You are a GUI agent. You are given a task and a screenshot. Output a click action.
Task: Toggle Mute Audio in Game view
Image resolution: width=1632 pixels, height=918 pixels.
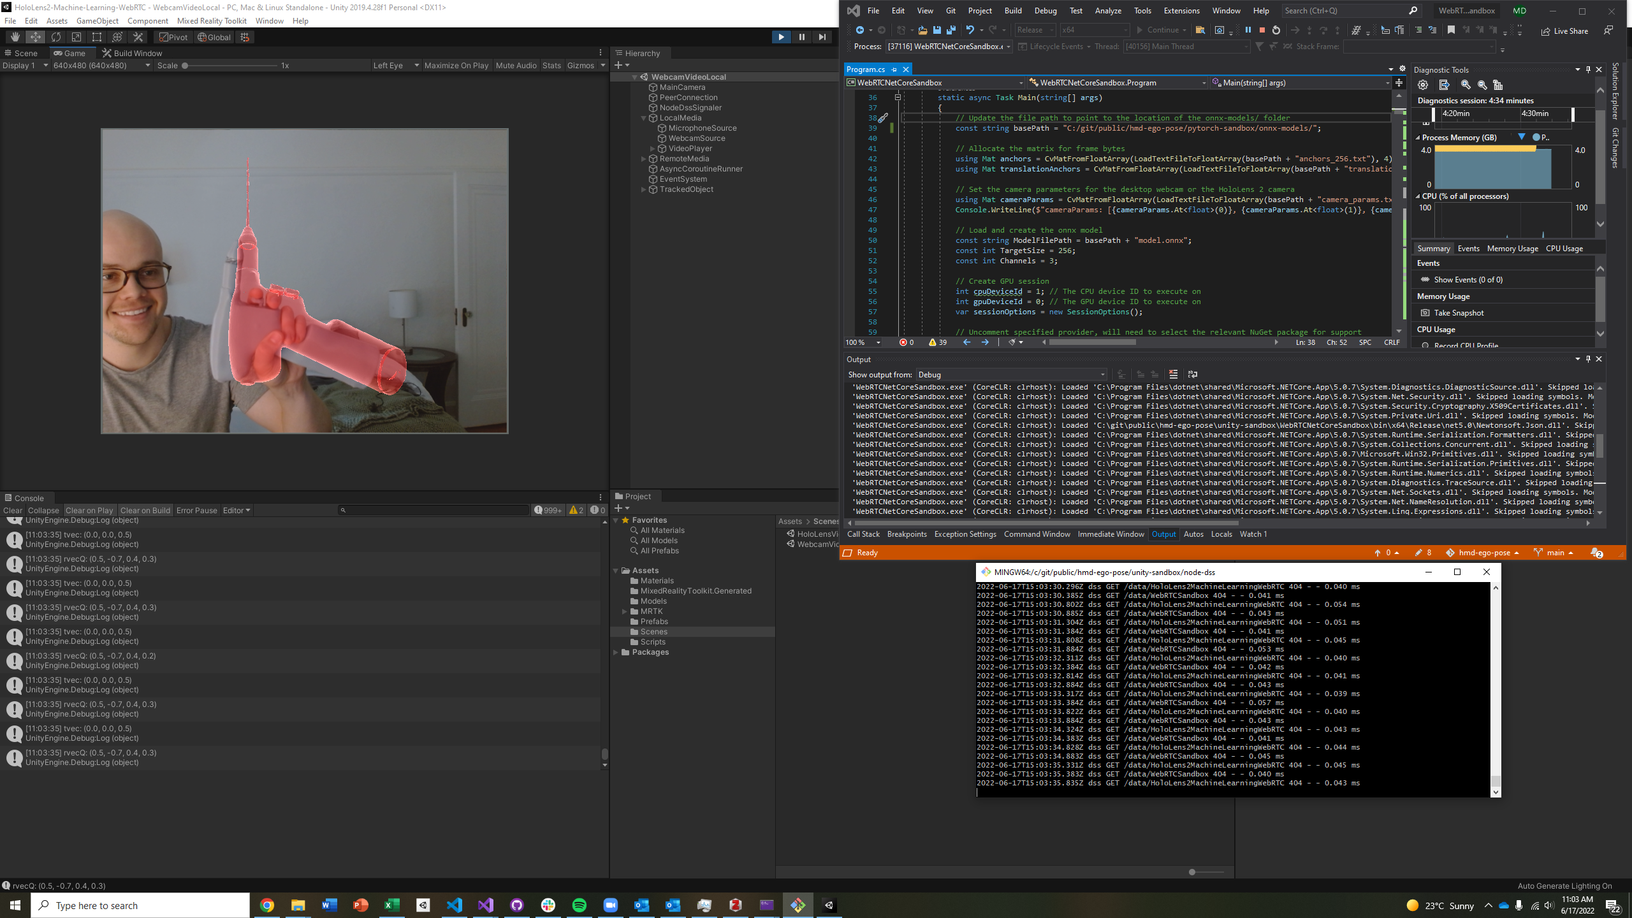point(516,65)
